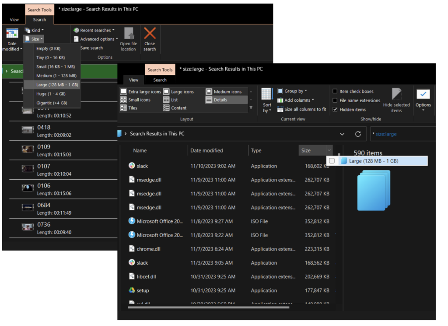The width and height of the screenshot is (448, 326).
Task: Switch to Extra large icons view
Action: 144,91
